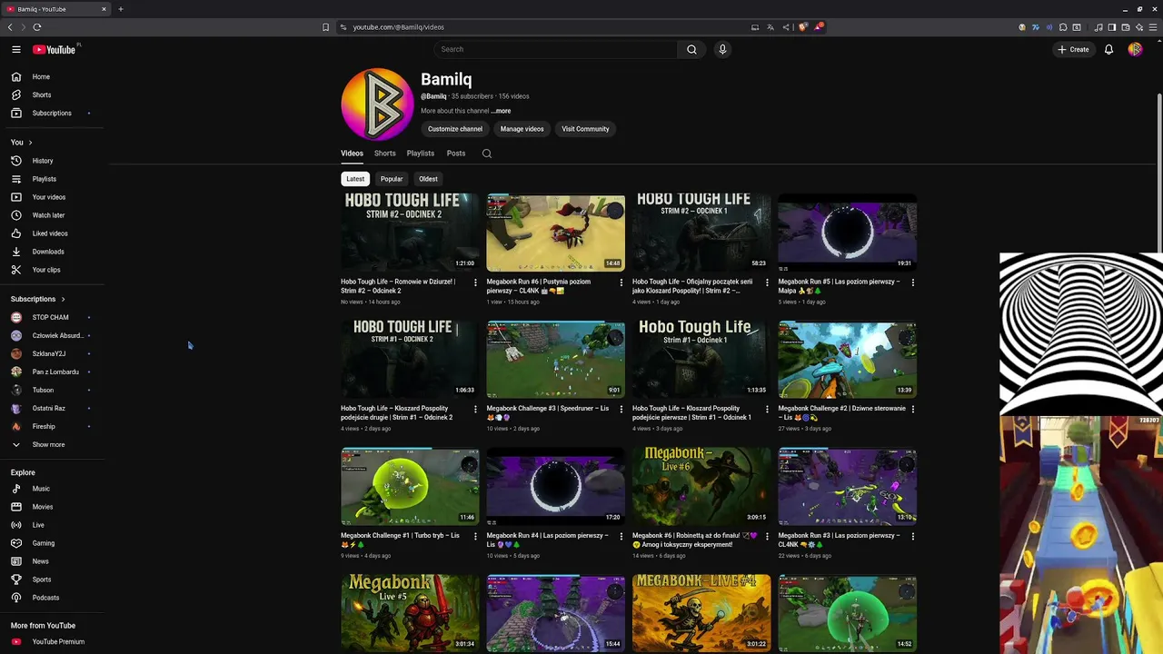
Task: Open options menu for Megabonk Run #6 video
Action: (x=621, y=282)
